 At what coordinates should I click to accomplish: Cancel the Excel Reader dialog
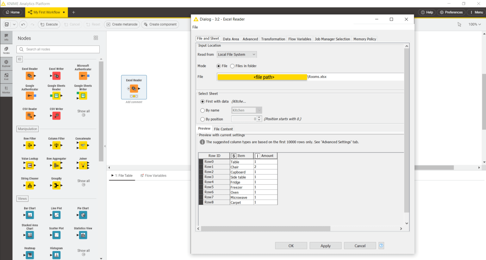(x=360, y=246)
